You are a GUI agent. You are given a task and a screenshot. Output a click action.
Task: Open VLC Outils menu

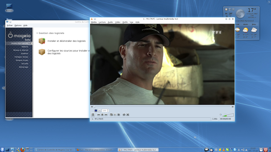tap(125, 22)
